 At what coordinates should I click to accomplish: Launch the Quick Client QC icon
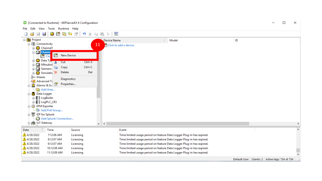[x=116, y=34]
